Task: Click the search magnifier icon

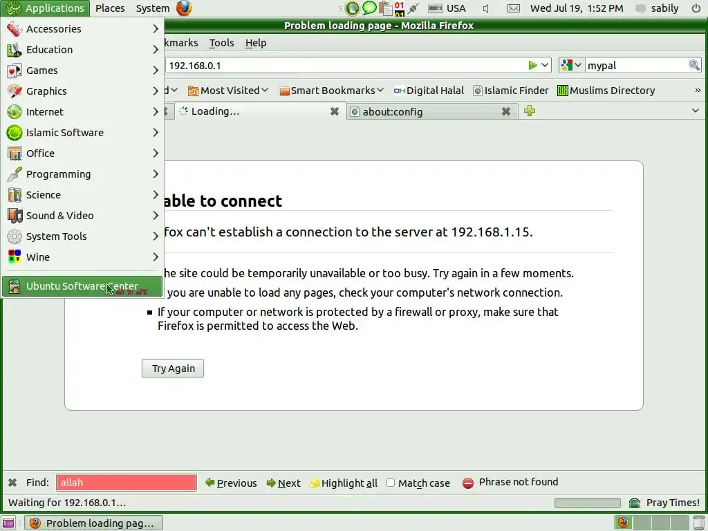Action: (694, 66)
